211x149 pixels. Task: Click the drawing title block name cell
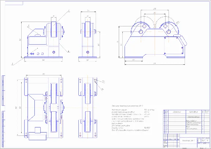188,141
